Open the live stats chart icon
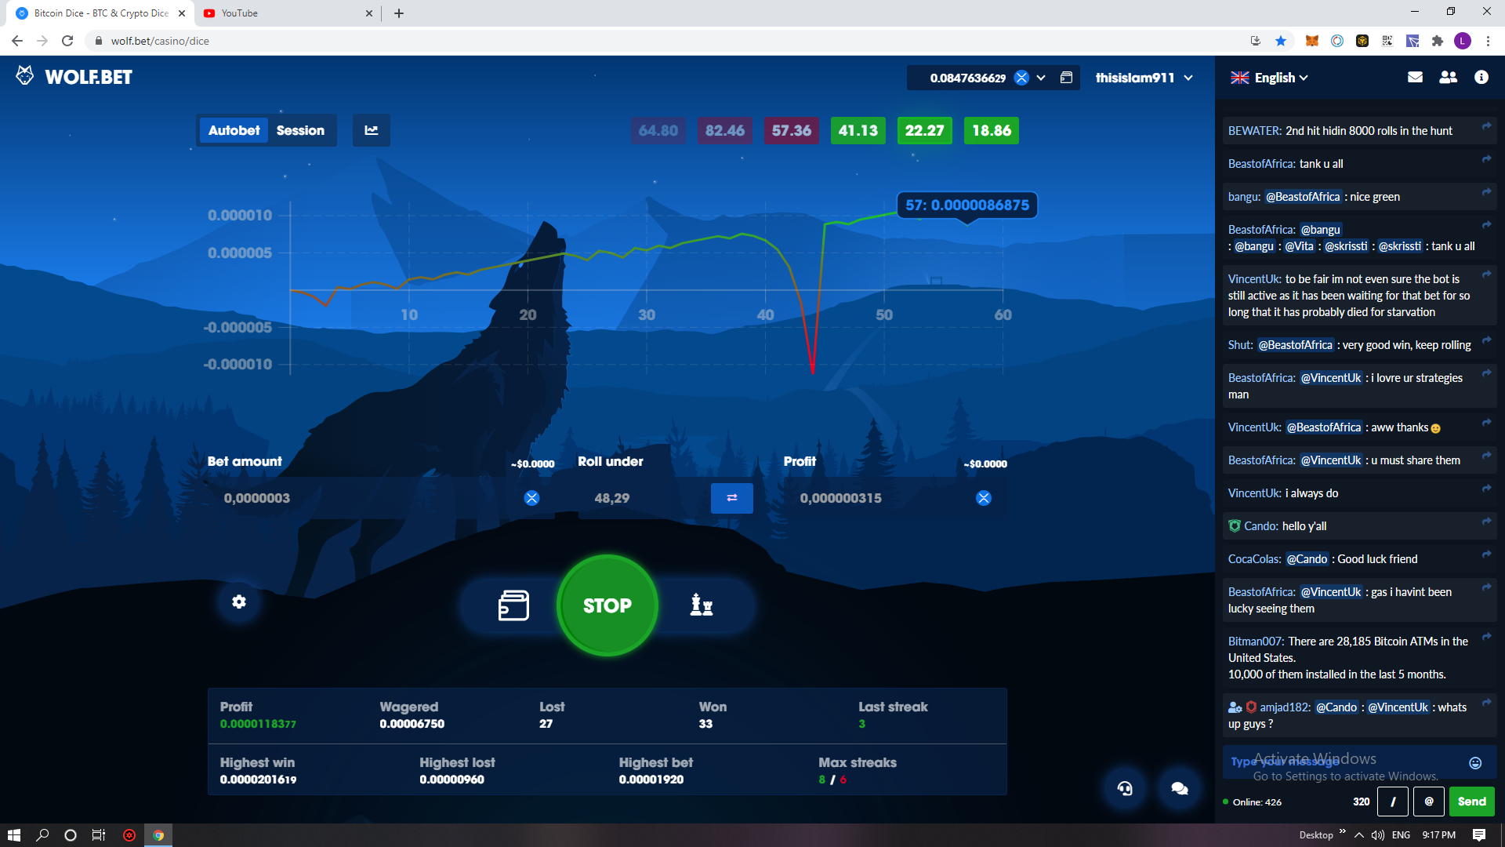The image size is (1505, 847). click(372, 130)
